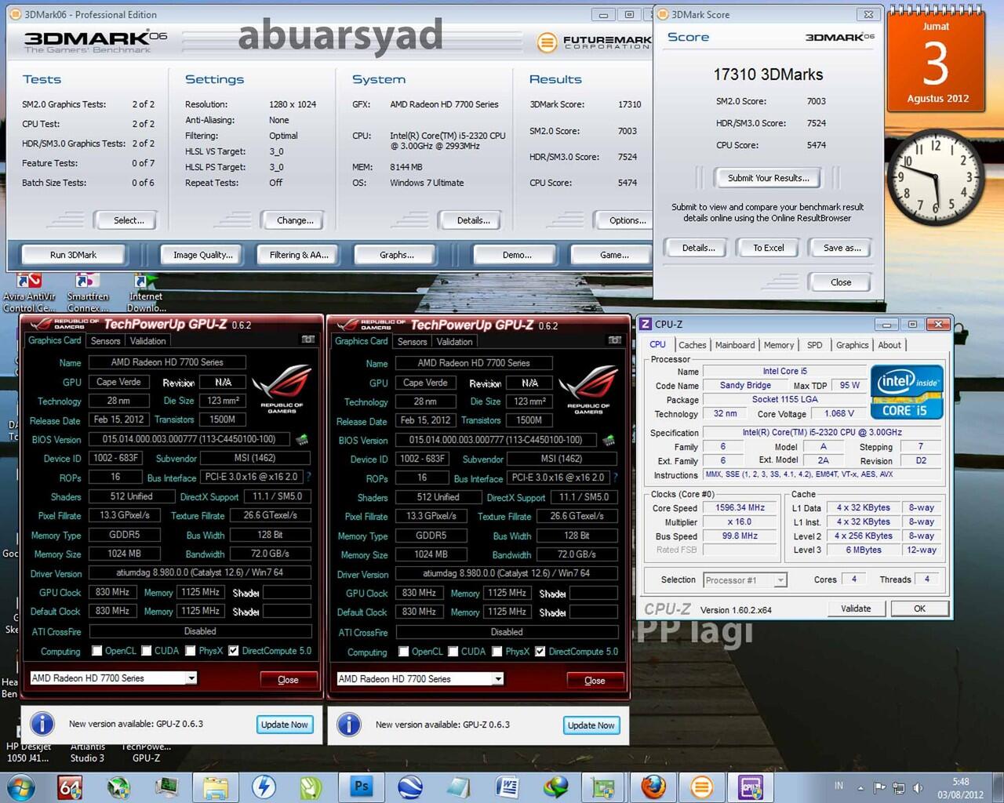
Task: Toggle PhysX checkbox in right GPU-Z
Action: point(497,652)
